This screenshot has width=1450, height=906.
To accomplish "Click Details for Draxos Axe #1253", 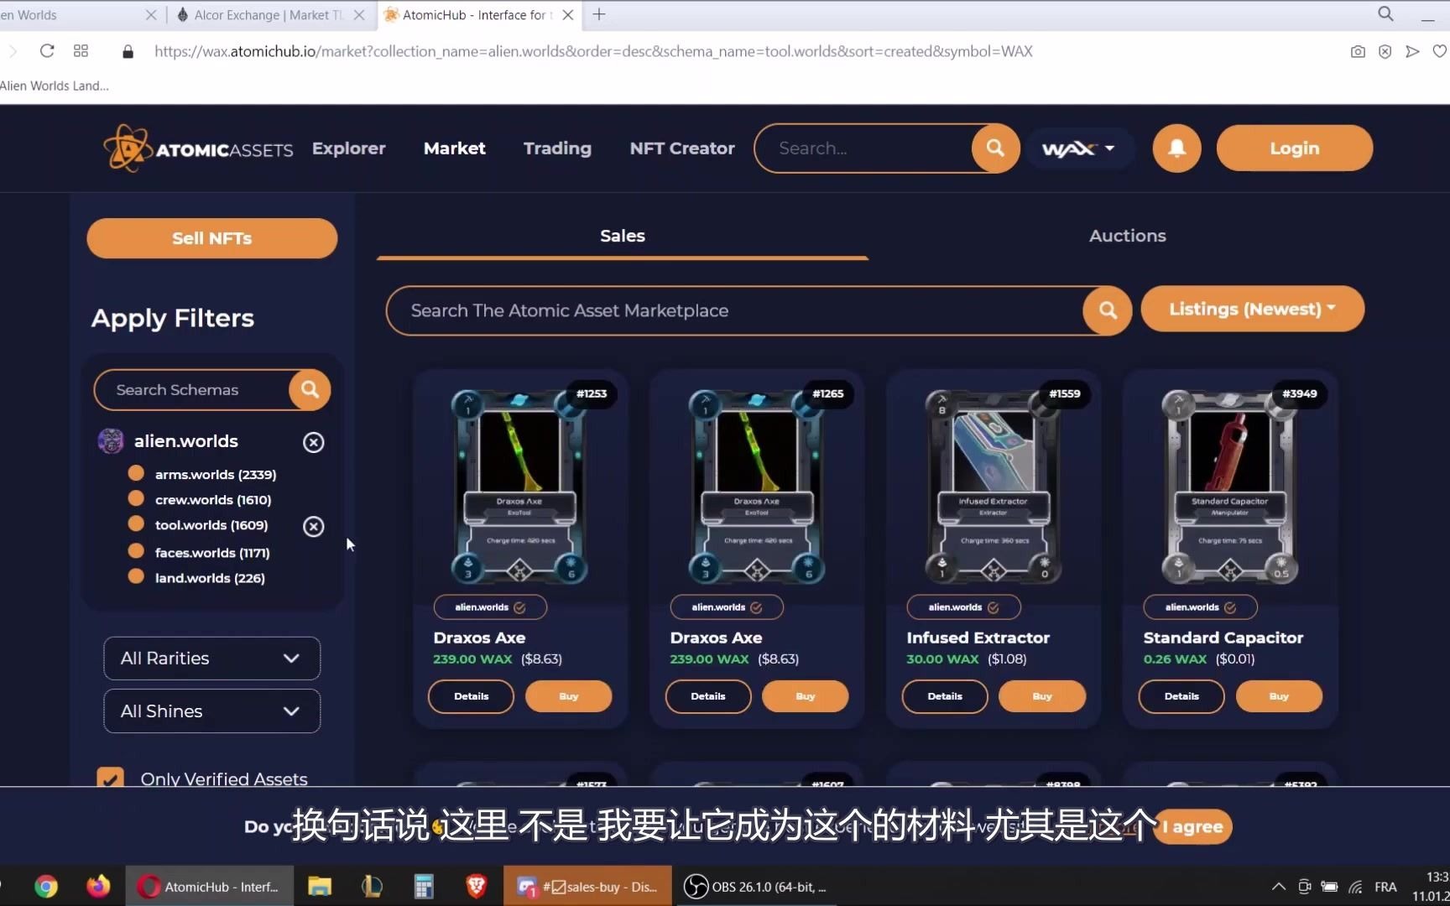I will 471,696.
